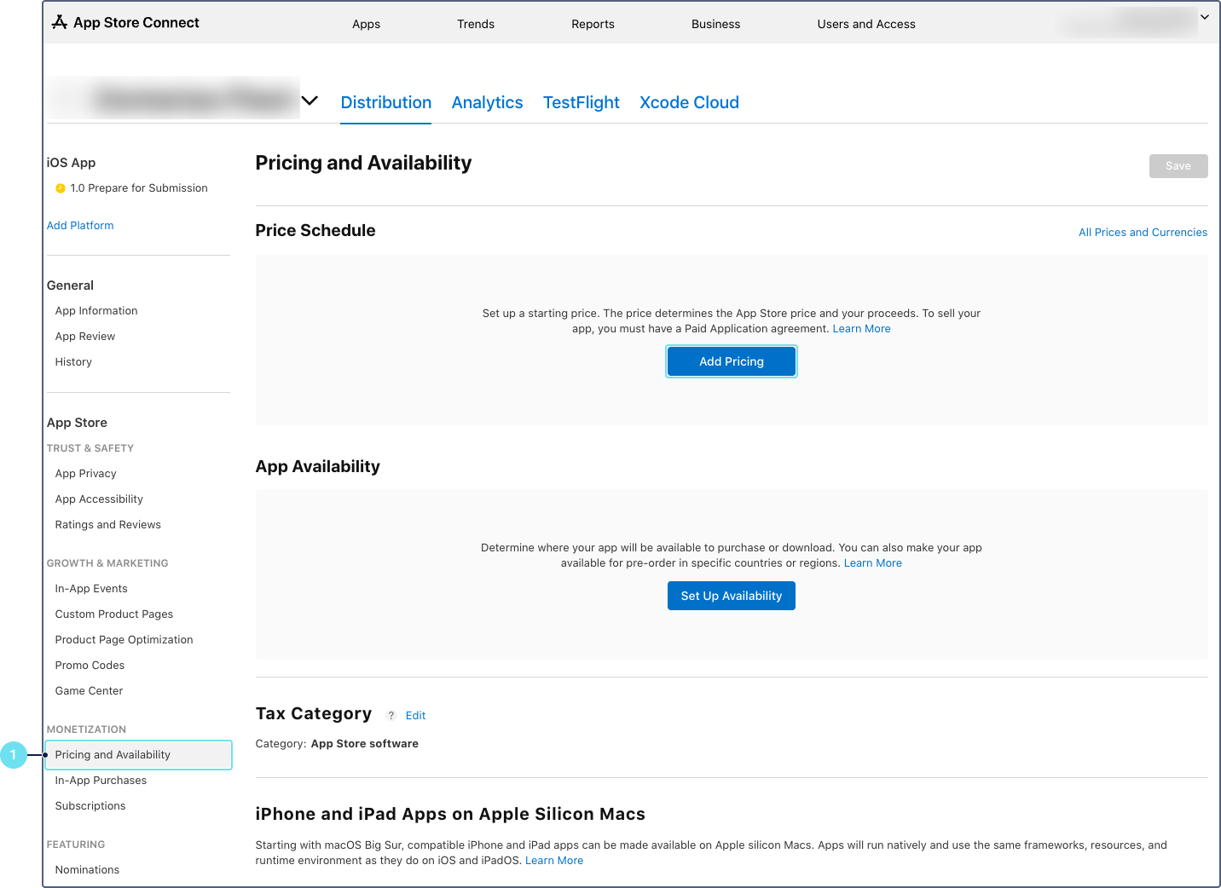Click the Add Pricing button
The width and height of the screenshot is (1221, 888).
732,361
